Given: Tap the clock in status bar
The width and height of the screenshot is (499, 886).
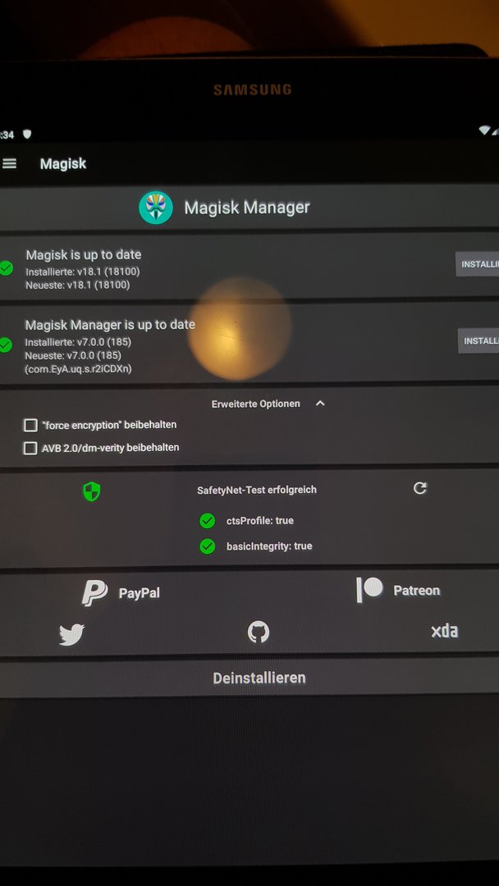Looking at the screenshot, I should point(7,135).
